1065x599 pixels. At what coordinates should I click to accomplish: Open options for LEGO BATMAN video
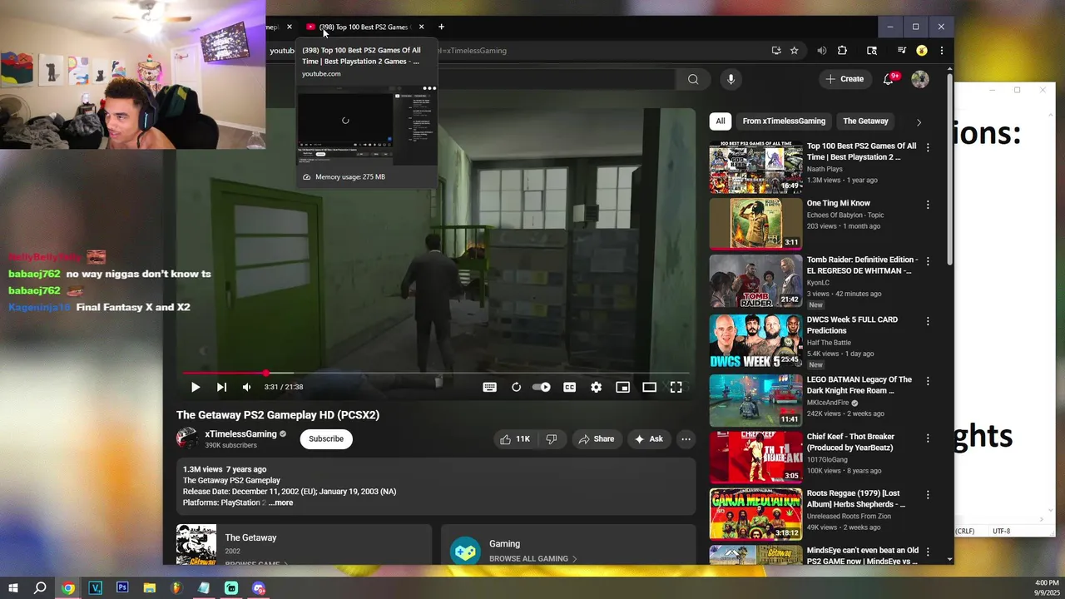(x=928, y=381)
